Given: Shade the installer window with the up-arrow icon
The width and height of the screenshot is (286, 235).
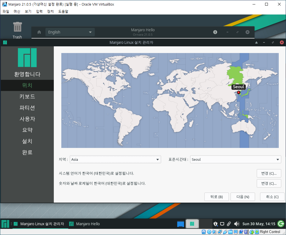Looking at the screenshot, I should [x=256, y=42].
